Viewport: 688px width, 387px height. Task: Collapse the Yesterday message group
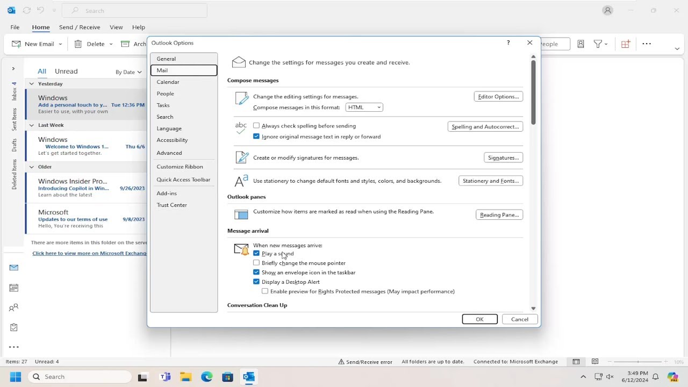pos(32,84)
